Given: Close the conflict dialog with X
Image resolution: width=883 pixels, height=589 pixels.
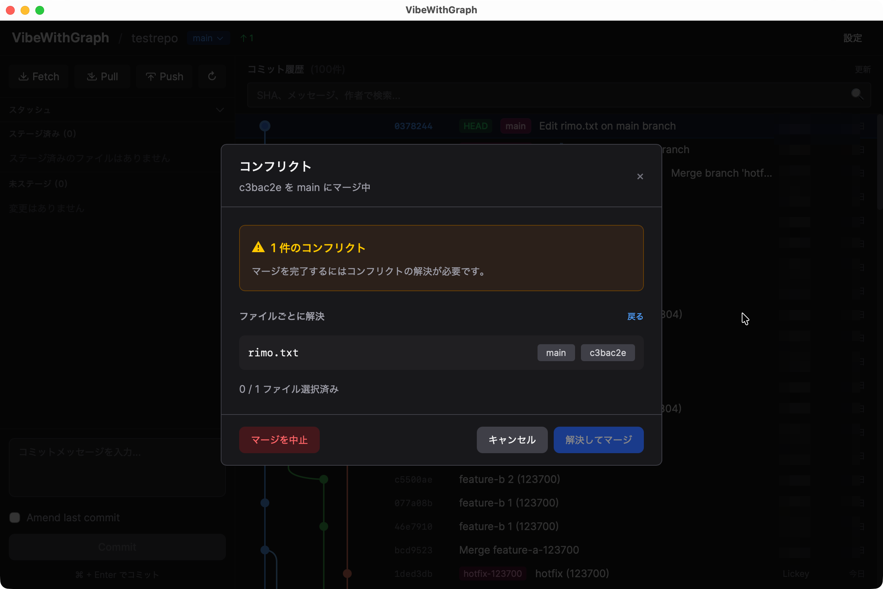Looking at the screenshot, I should [640, 177].
